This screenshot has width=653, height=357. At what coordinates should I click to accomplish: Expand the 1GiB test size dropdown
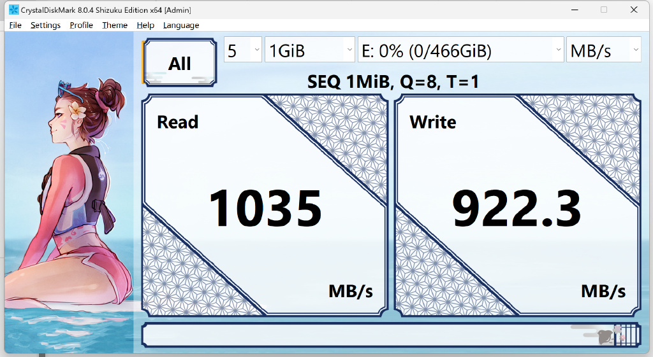coord(310,50)
